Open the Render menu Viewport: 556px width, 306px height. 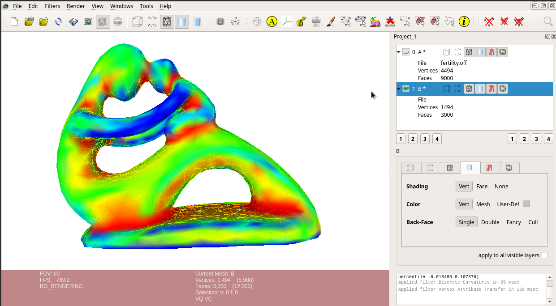click(76, 6)
